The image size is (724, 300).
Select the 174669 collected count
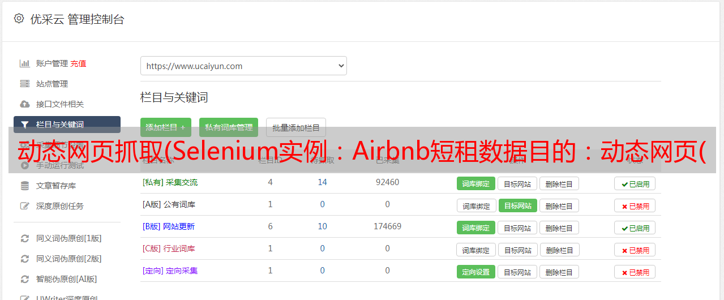387,226
